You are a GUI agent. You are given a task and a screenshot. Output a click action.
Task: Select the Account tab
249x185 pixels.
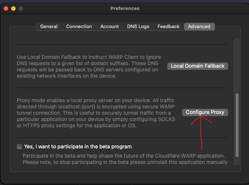tap(110, 27)
